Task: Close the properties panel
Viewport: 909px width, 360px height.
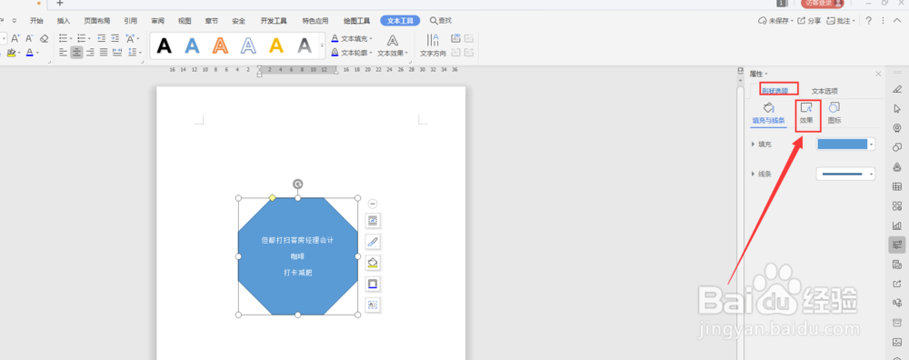Action: (x=878, y=75)
